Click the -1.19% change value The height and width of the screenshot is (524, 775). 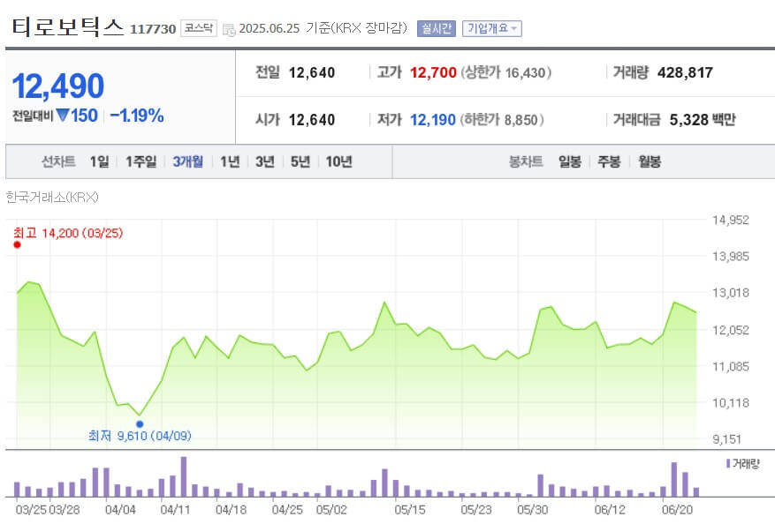(x=137, y=116)
